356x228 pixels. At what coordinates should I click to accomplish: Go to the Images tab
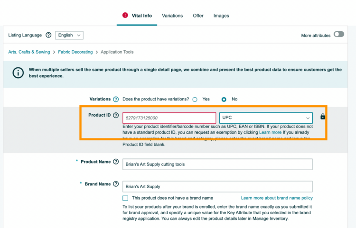click(x=221, y=16)
